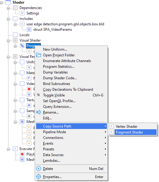This screenshot has width=159, height=182.
Task: Open the Presets submenu arrow
Action: pos(105,149)
